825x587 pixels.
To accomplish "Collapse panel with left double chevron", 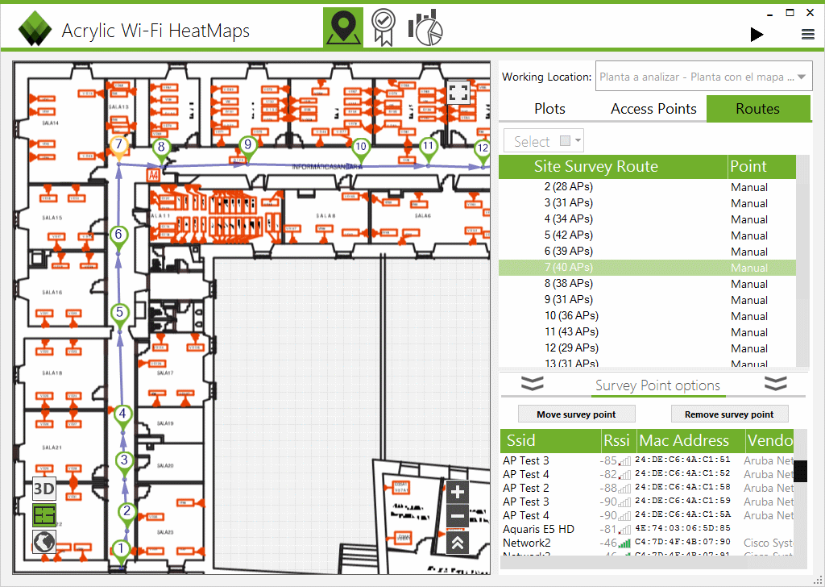I will [x=533, y=384].
